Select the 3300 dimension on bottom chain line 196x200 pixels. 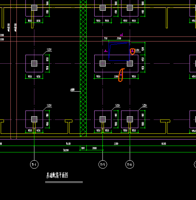click(x=116, y=144)
